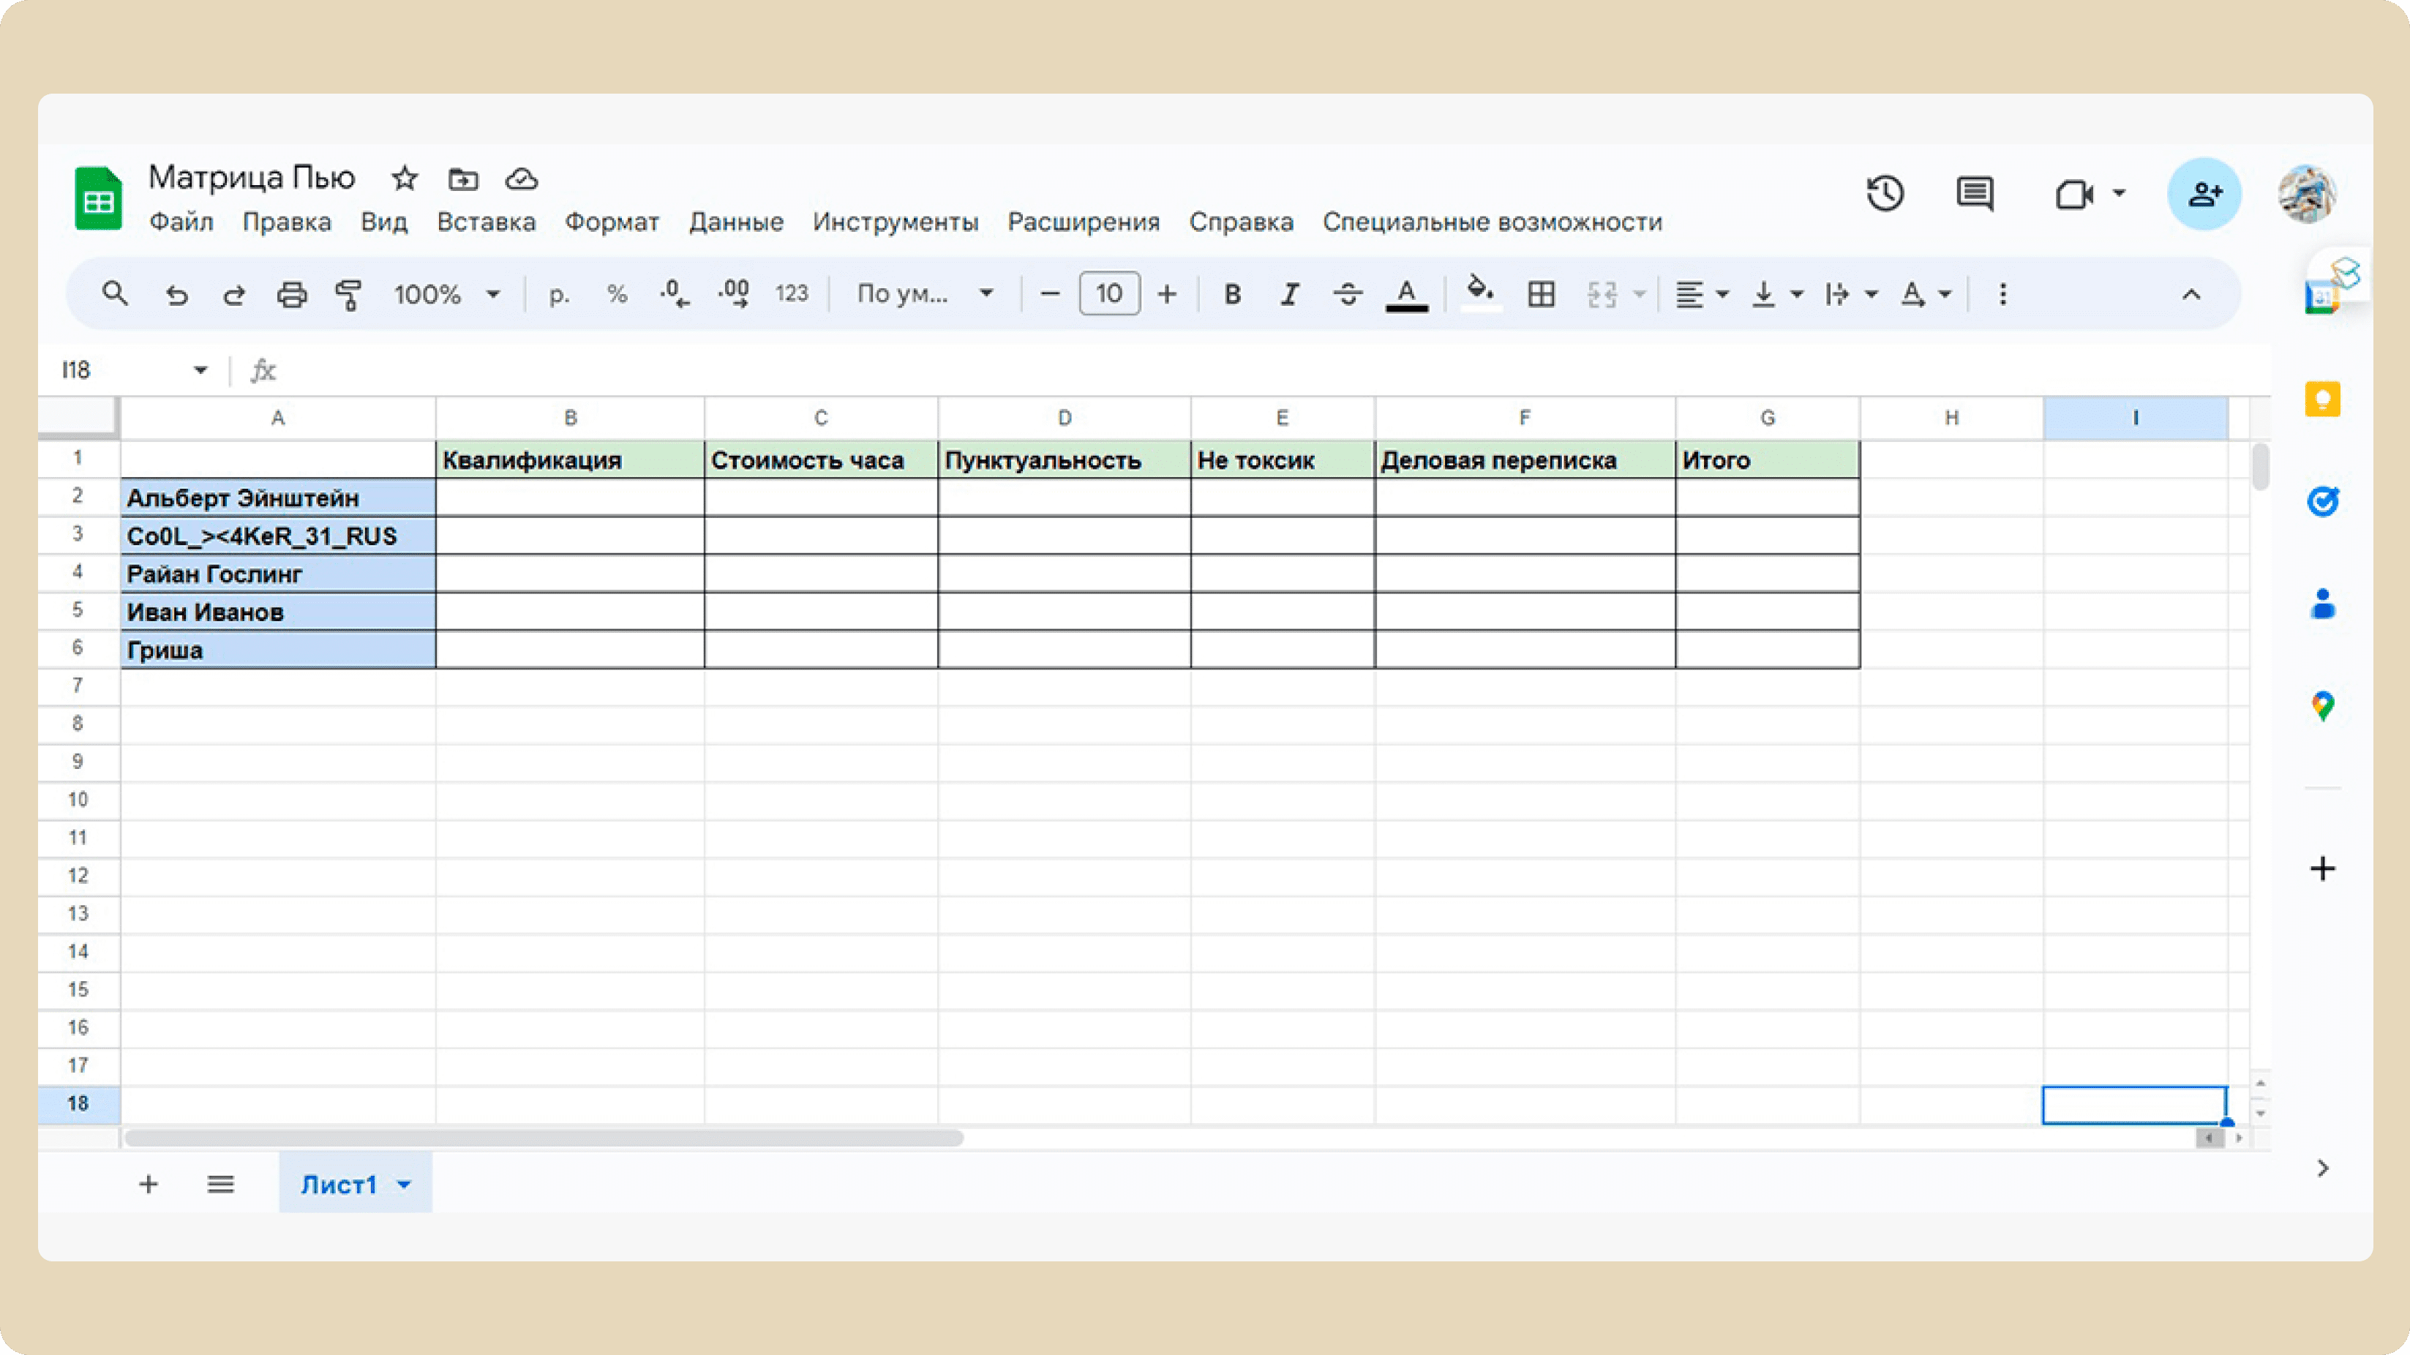Star the Матрица Пью document

pyautogui.click(x=404, y=178)
